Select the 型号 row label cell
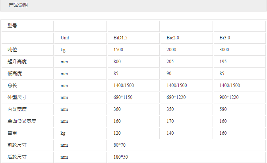267x163 pixels. (12, 26)
